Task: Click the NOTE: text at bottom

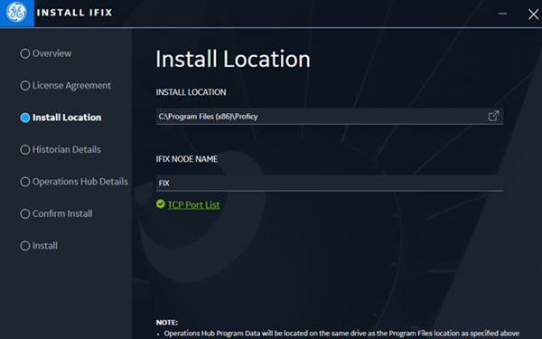Action: 167,323
